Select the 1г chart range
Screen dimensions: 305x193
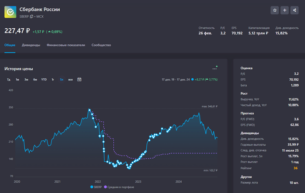[x=53, y=80]
